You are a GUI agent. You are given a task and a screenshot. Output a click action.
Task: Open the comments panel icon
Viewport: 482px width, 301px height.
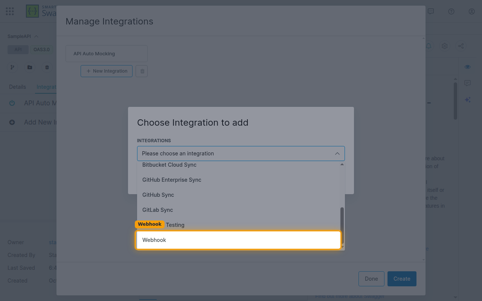(468, 83)
